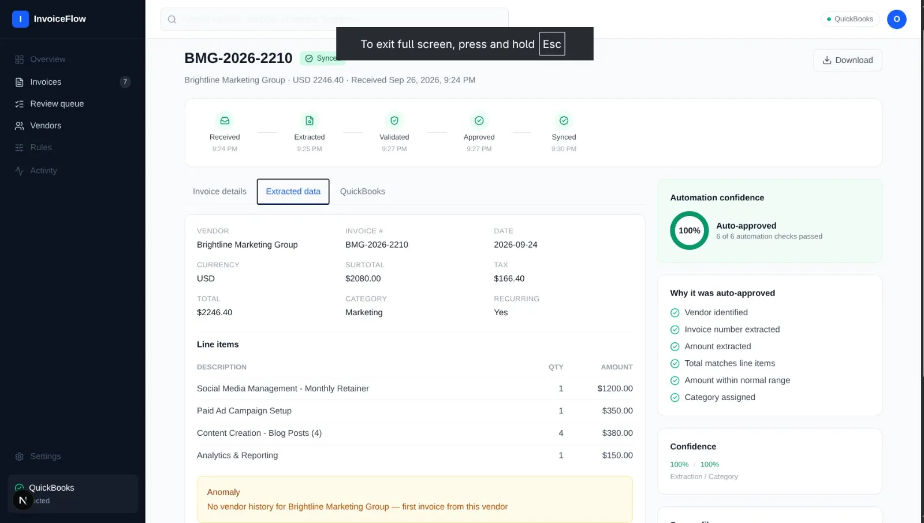Click the $2246.40 total value
Image resolution: width=924 pixels, height=523 pixels.
click(x=214, y=312)
